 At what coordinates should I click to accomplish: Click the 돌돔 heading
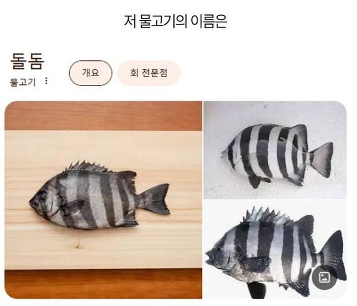27,61
